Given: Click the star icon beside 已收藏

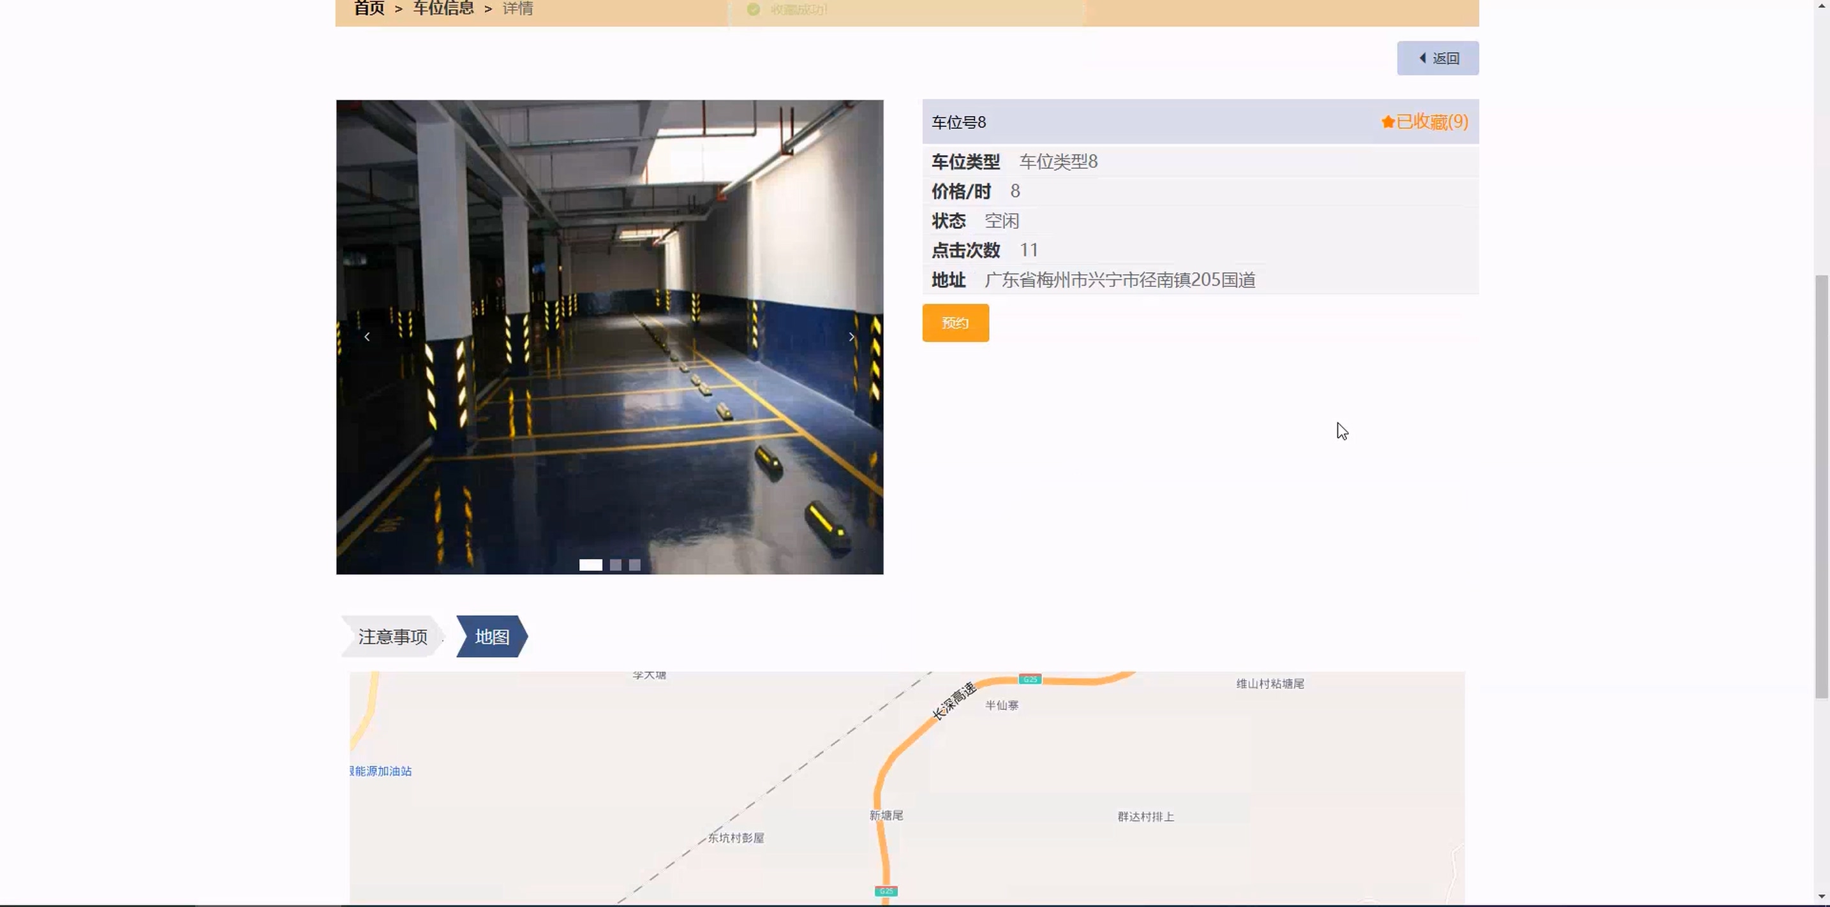Looking at the screenshot, I should (x=1387, y=122).
